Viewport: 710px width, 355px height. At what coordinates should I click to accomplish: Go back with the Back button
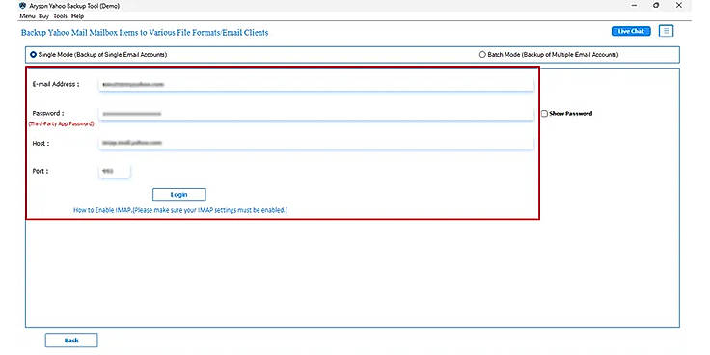pos(71,341)
